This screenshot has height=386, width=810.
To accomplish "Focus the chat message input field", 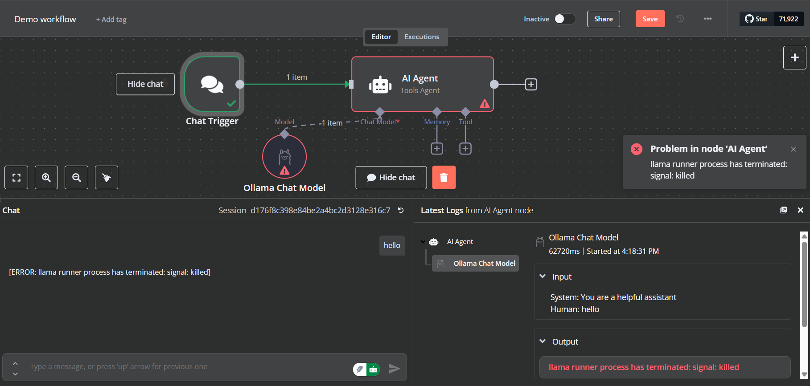I will (x=187, y=367).
